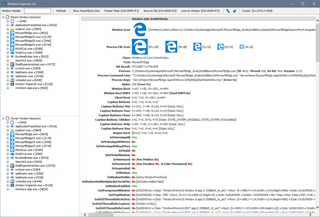The height and width of the screenshot is (217, 320).
Task: Click the Window Info: 0x000301da header
Action: click(149, 19)
